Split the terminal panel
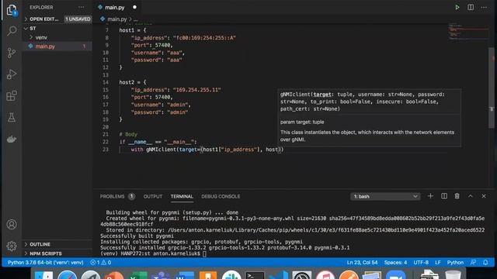The height and width of the screenshot is (279, 497). coord(444,196)
